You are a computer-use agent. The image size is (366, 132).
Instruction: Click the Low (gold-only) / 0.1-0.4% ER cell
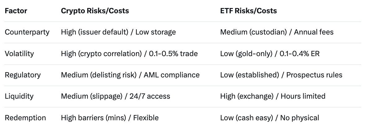(270, 54)
